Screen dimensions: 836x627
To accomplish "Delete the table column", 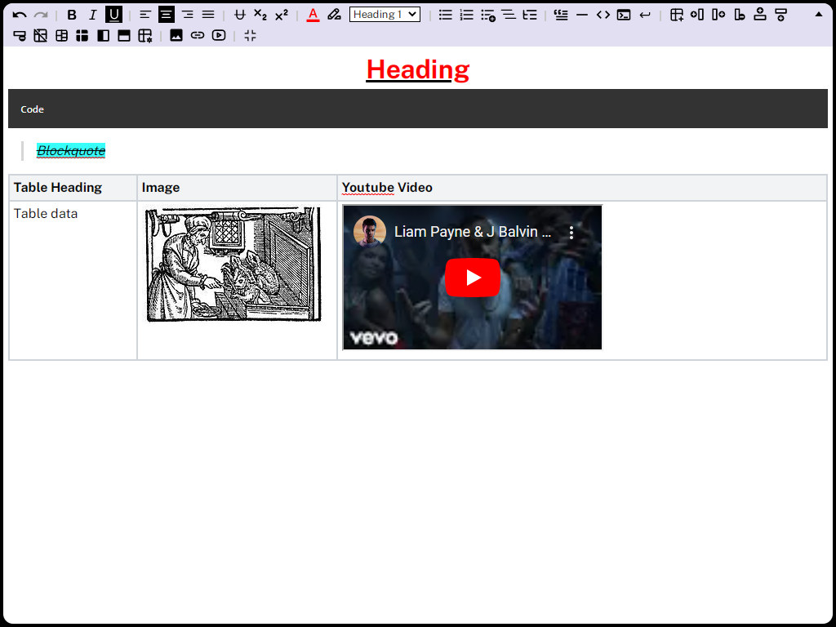I will coord(740,15).
